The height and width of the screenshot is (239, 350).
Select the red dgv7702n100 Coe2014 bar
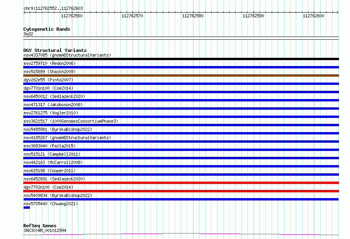181,191
